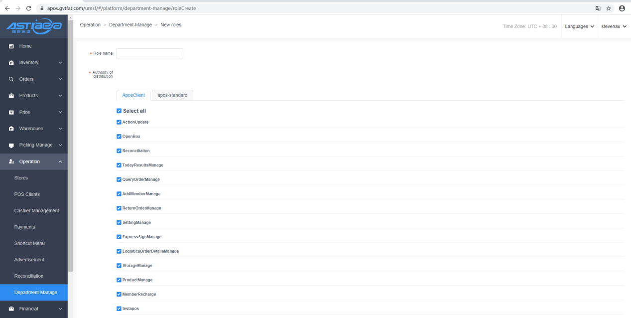631x318 pixels.
Task: Expand the stevenau user menu
Action: pos(613,26)
